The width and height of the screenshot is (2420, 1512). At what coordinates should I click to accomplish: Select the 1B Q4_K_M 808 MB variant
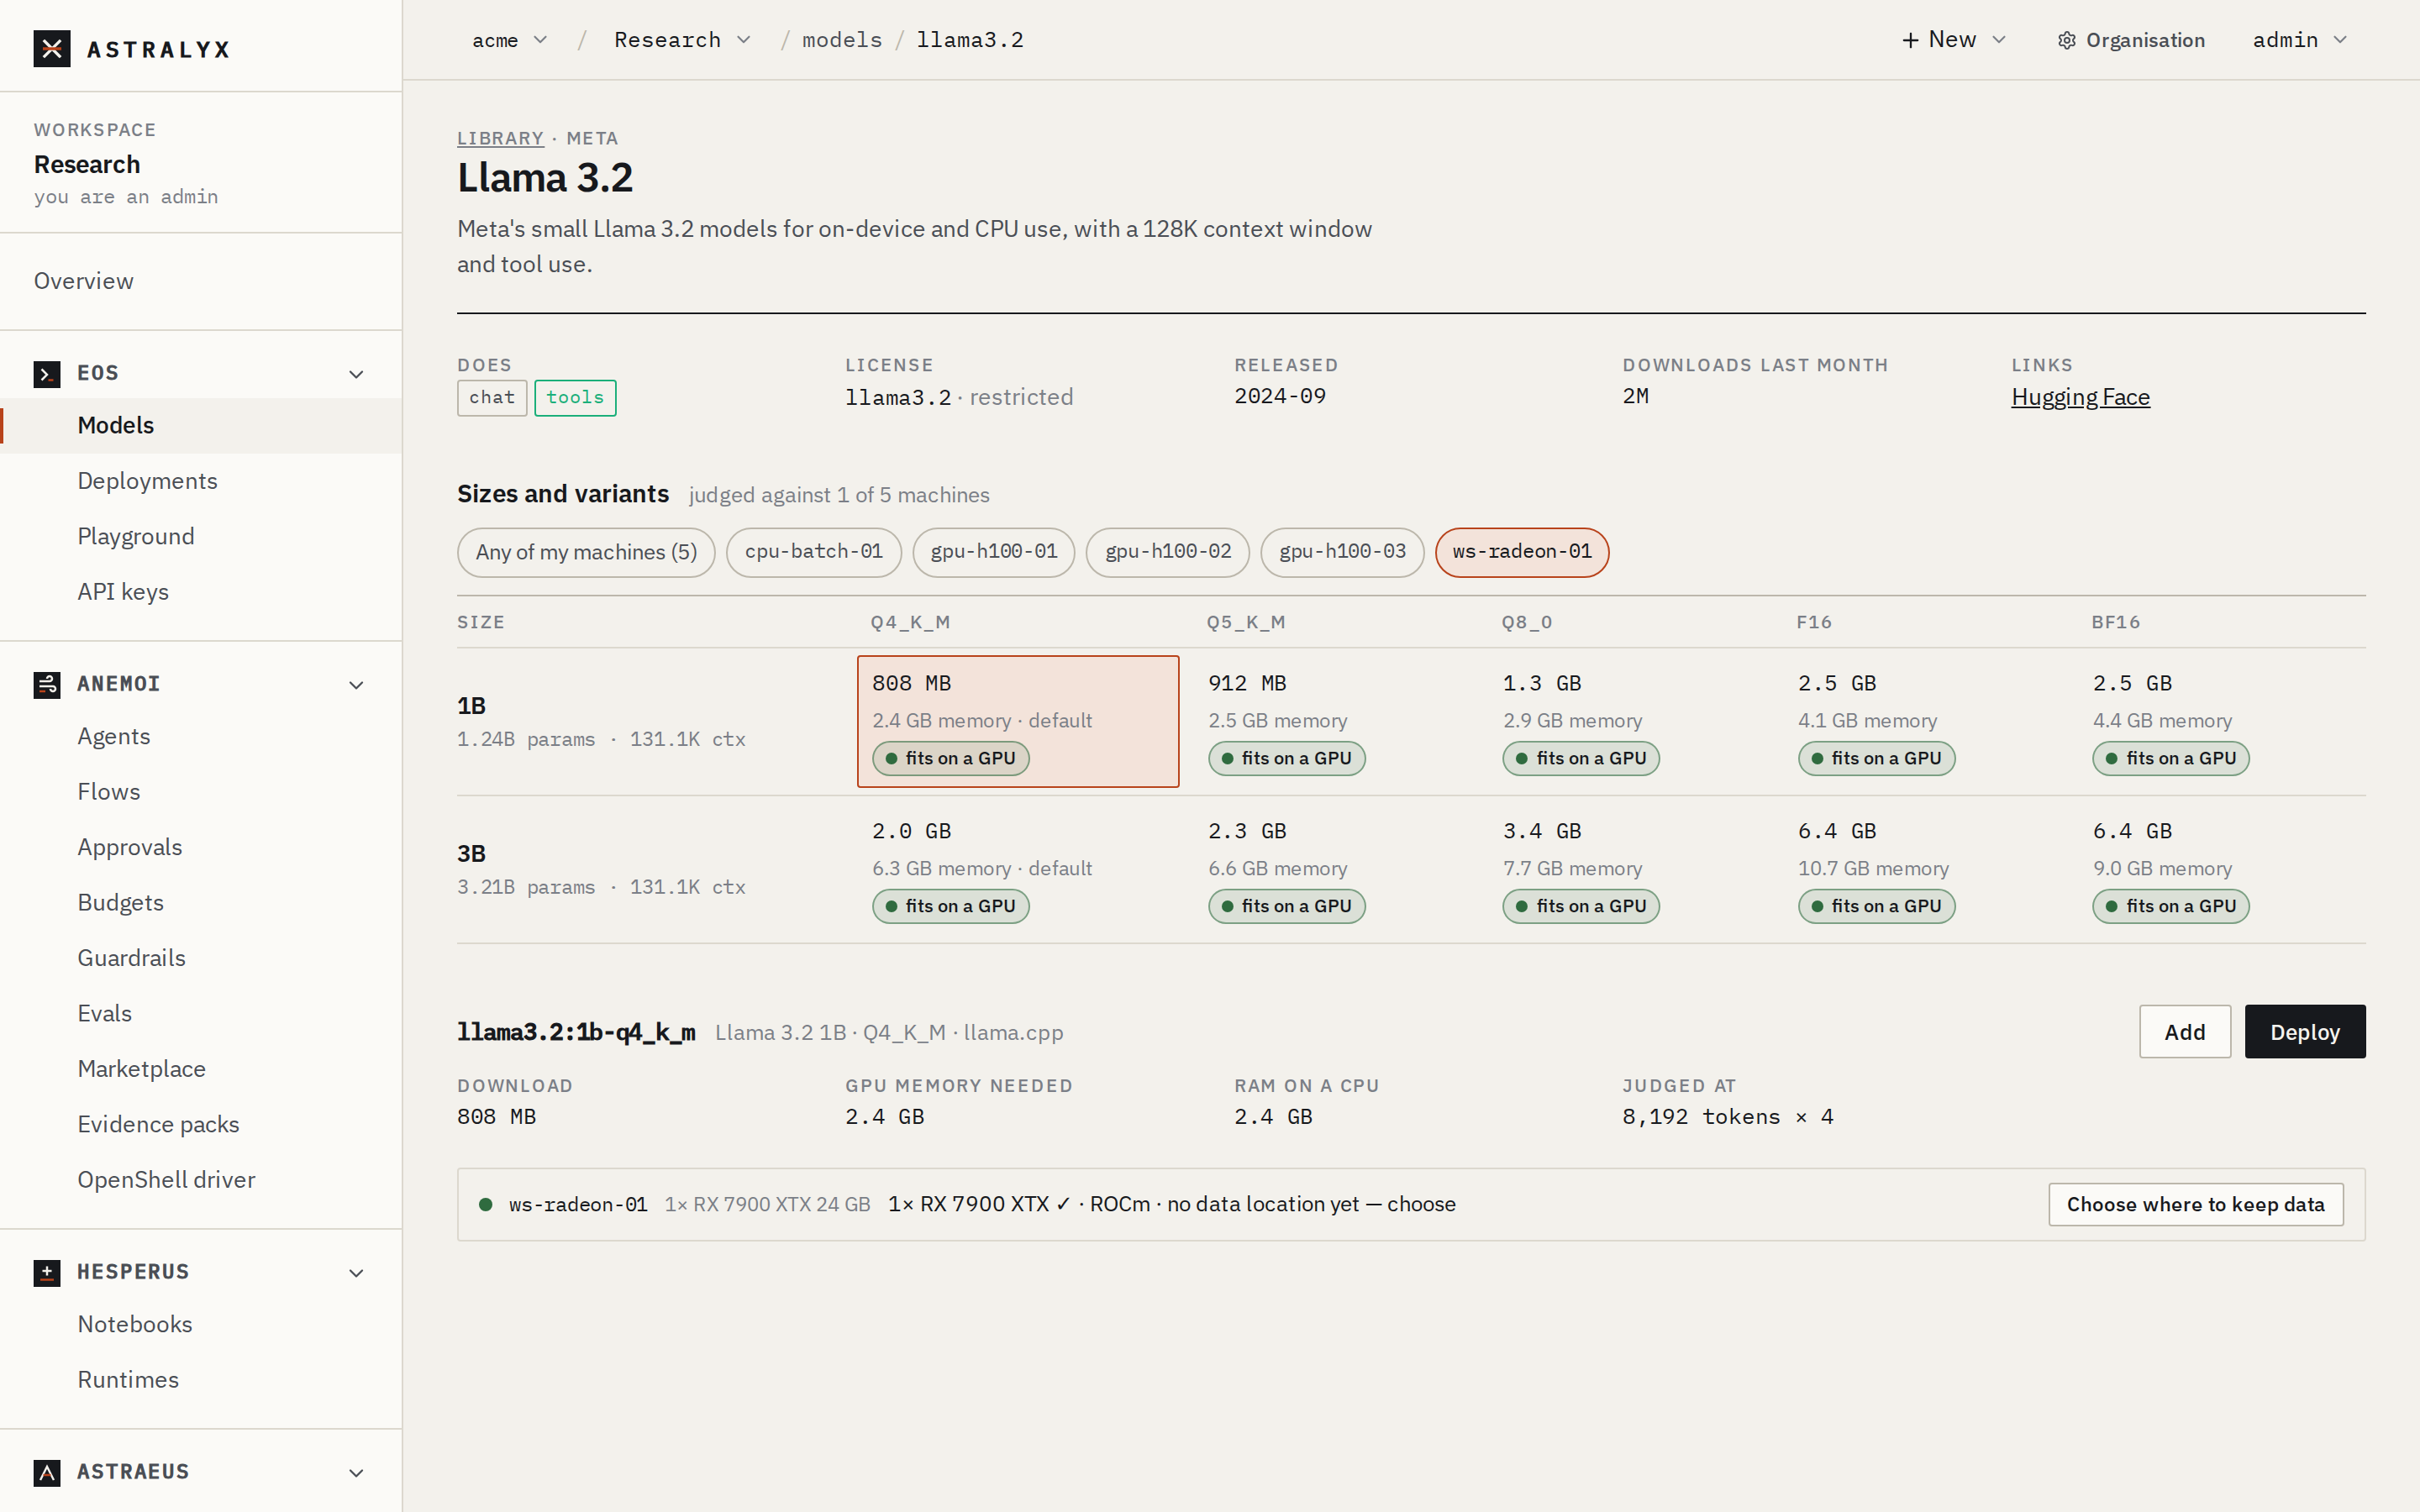click(1018, 721)
